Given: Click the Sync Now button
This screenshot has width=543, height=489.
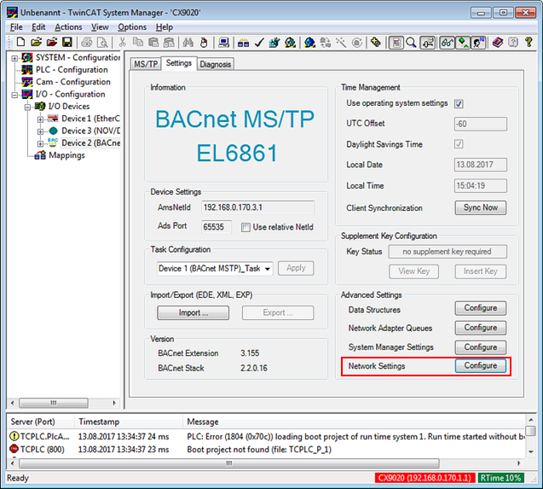Looking at the screenshot, I should (x=480, y=207).
